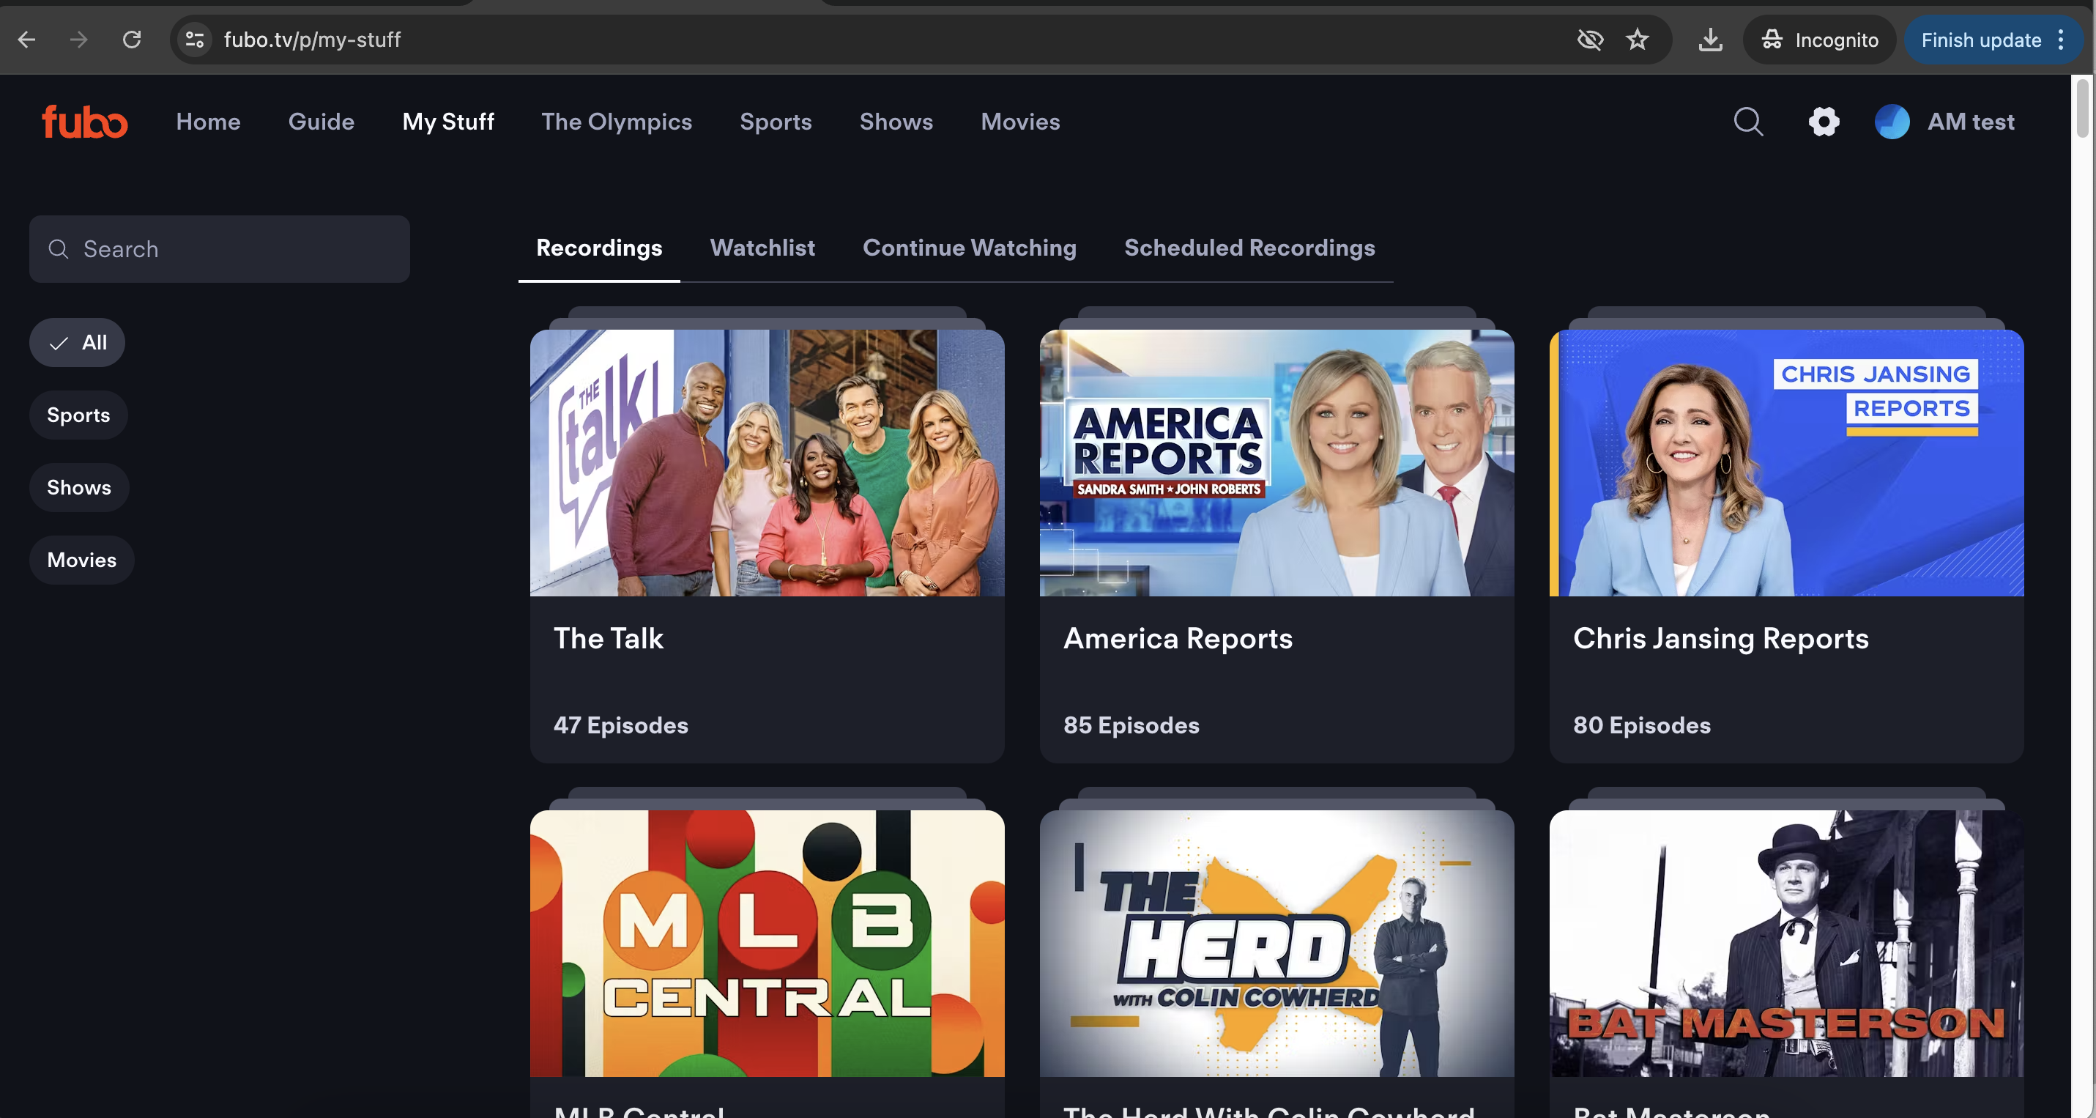The image size is (2096, 1118).
Task: Toggle the Movies filter chip
Action: [81, 560]
